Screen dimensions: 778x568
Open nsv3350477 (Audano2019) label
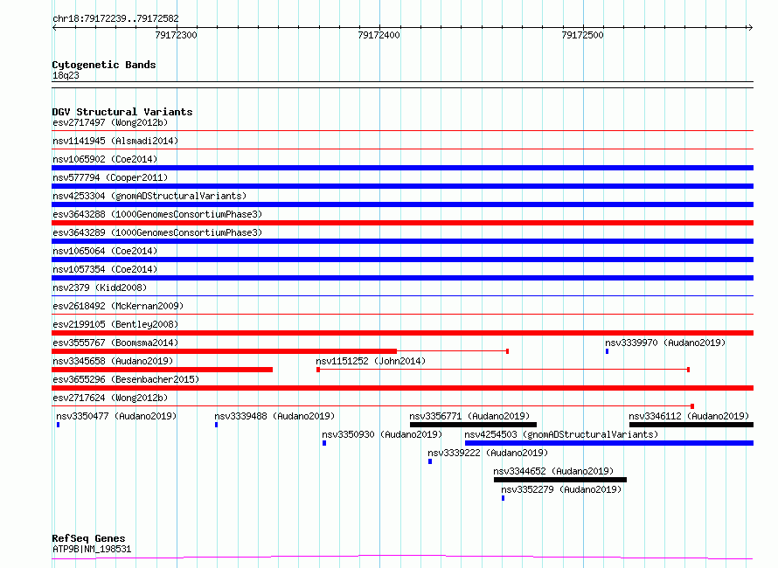click(116, 416)
